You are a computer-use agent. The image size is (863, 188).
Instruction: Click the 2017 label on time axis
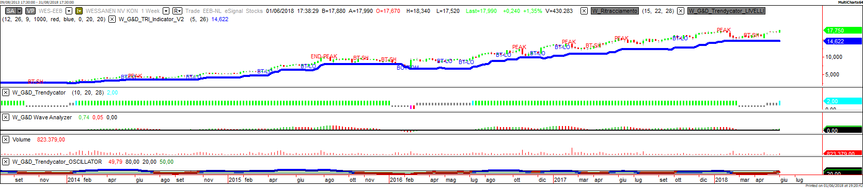tap(560, 180)
